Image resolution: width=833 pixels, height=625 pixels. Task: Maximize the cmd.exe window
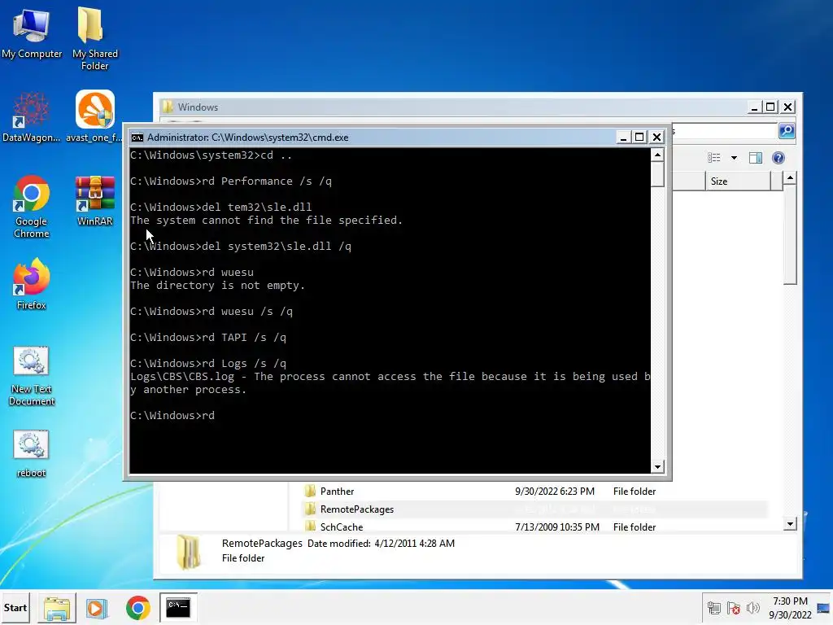[639, 137]
